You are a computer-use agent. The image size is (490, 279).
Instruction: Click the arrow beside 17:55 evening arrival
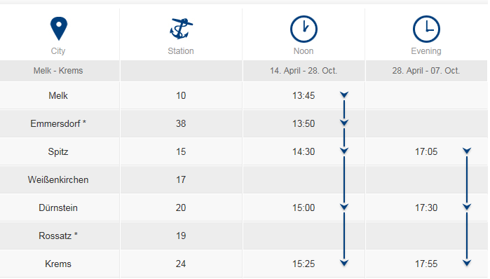click(467, 263)
